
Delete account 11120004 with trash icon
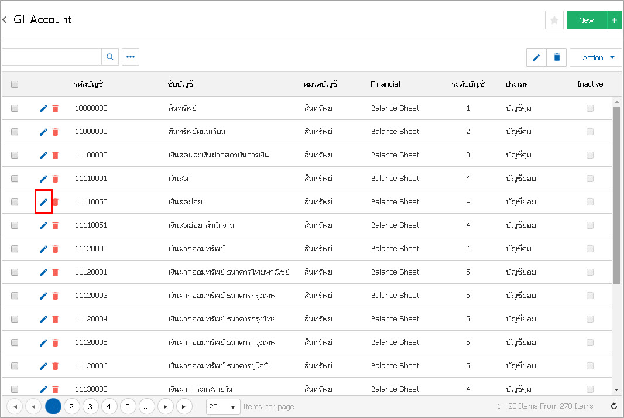[55, 319]
